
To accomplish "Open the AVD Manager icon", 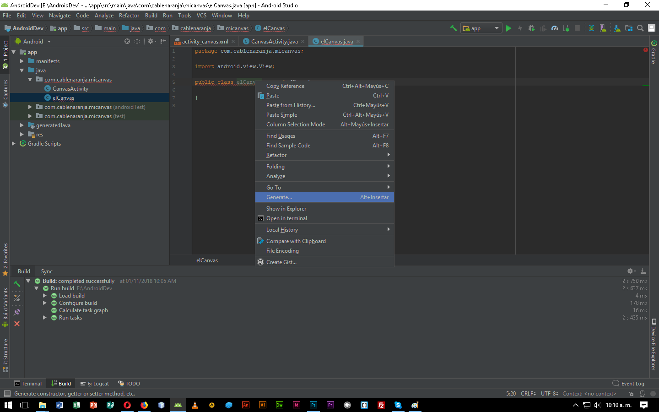I will click(x=603, y=28).
